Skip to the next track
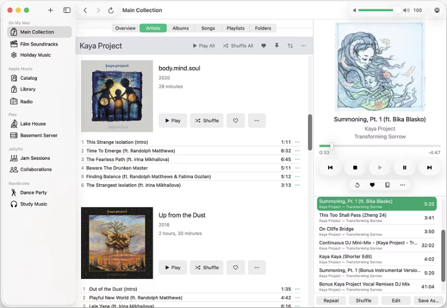Screen dimensions: 447x308 coord(429,167)
